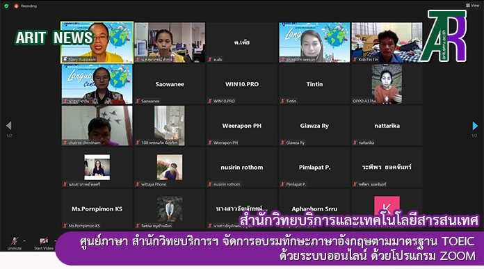Click the Aphaphorn Srru participant name
Screen dimensions: 484x269
[x=314, y=209]
